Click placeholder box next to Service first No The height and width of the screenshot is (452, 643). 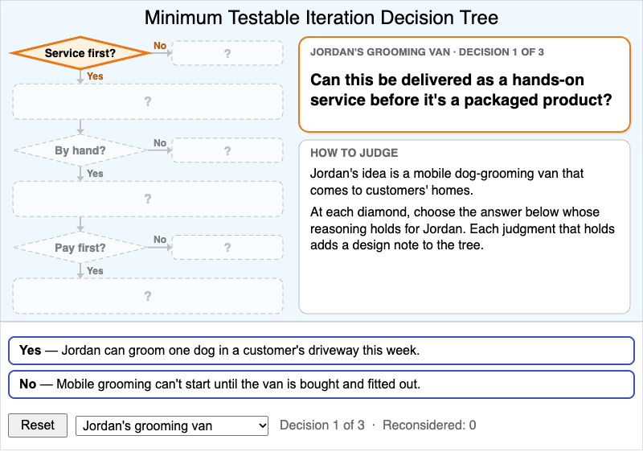pos(227,53)
